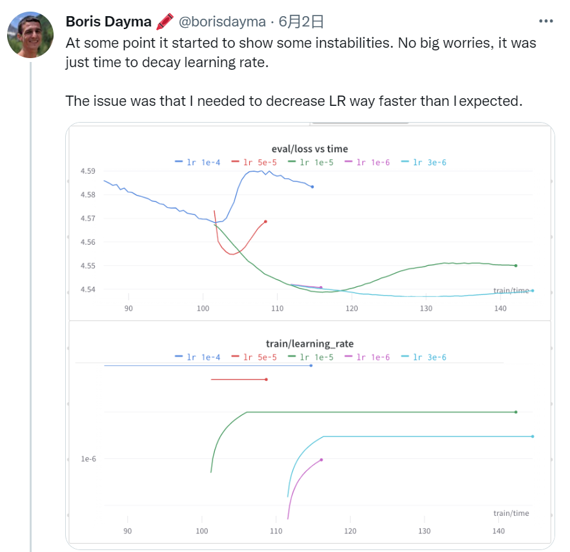Open Boris Dayma's profile avatar

[x=30, y=34]
